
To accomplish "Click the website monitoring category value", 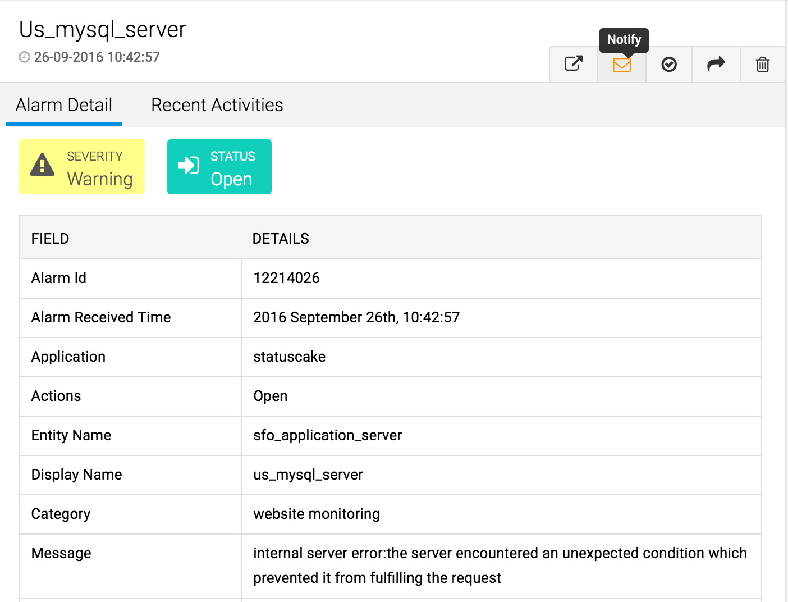I will pyautogui.click(x=317, y=514).
